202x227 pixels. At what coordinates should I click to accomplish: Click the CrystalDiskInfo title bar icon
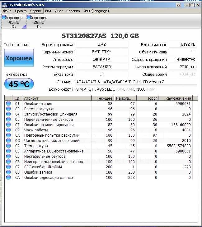[4, 5]
